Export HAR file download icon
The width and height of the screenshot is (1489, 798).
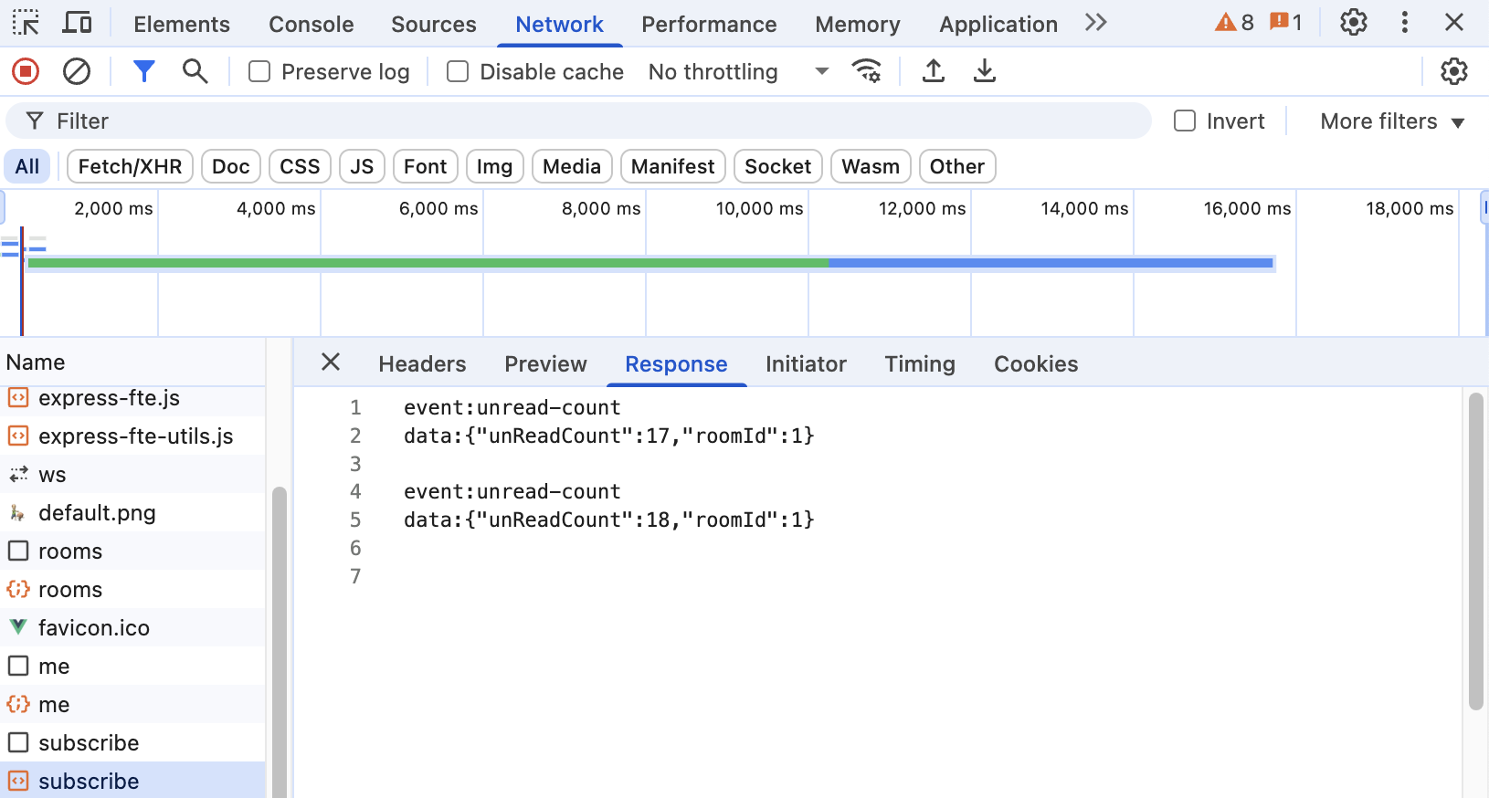(984, 71)
